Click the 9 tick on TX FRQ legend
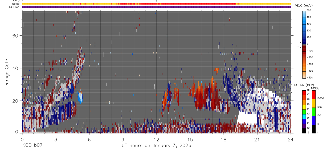 308,133
